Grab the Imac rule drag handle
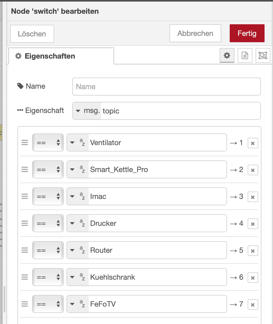Screen dimensions: 273x324 tap(25, 196)
